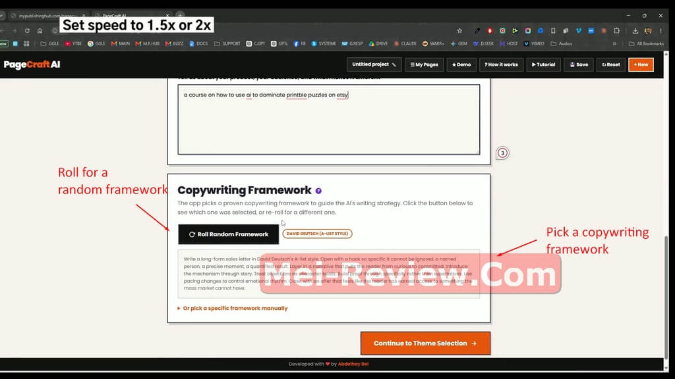This screenshot has height=379, width=675.
Task: Open the M.P.HUB Gmail bookmark
Action: tap(147, 43)
